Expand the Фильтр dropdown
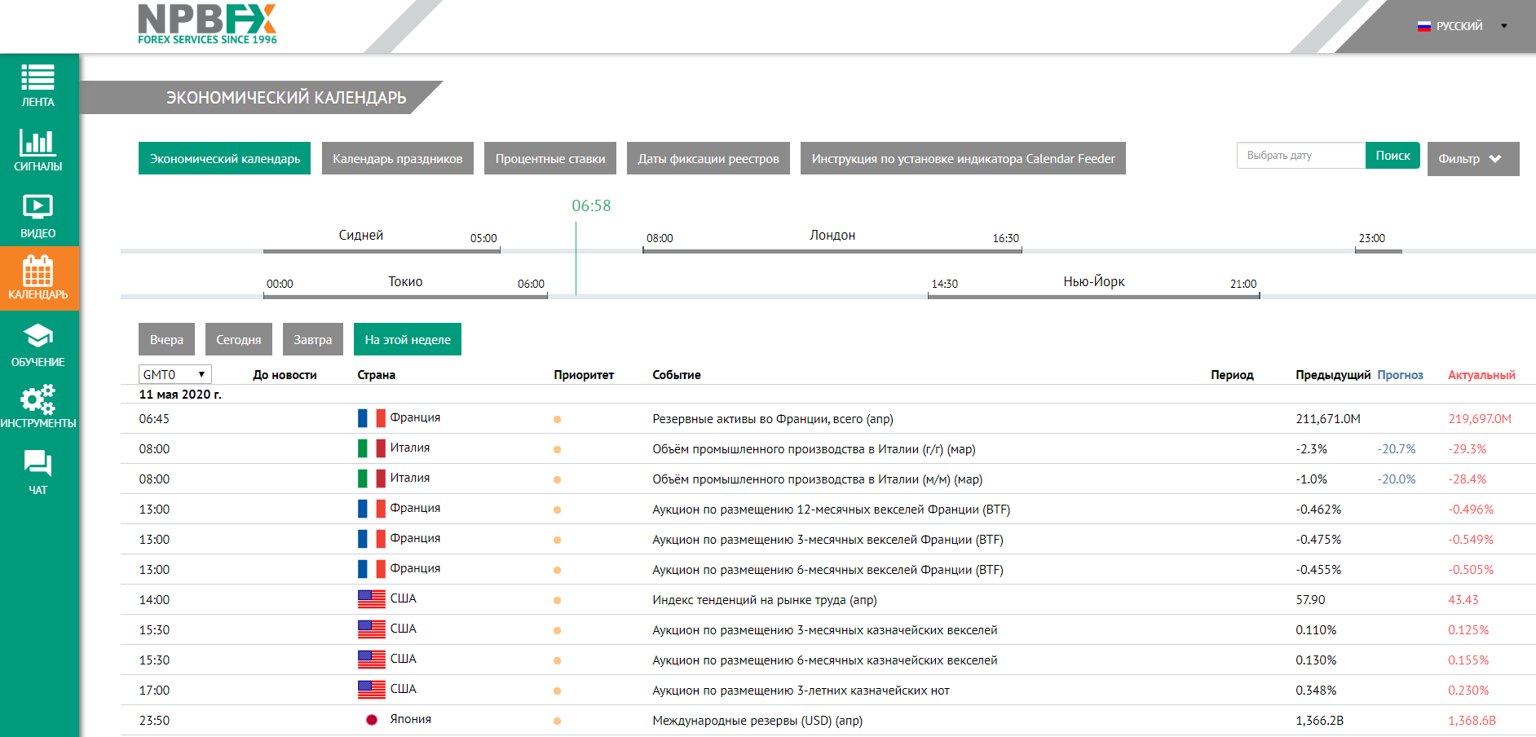The image size is (1536, 737). tap(1472, 159)
